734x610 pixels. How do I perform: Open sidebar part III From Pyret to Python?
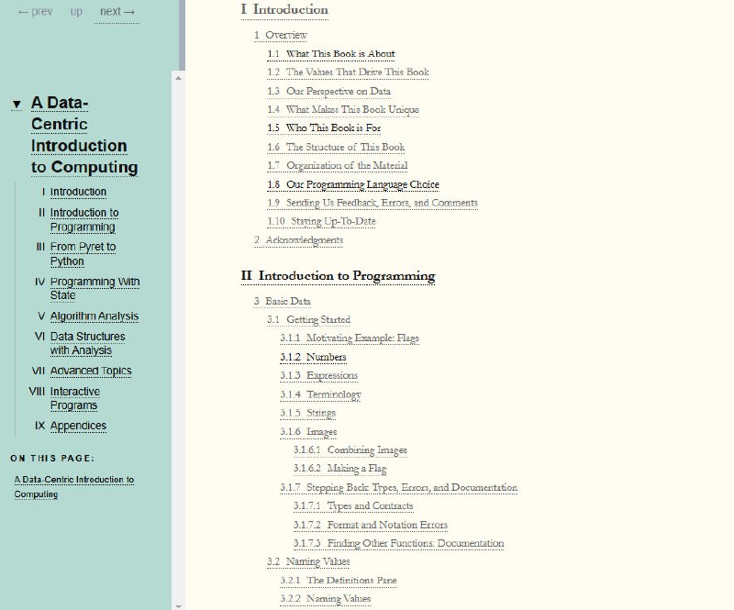tap(83, 254)
